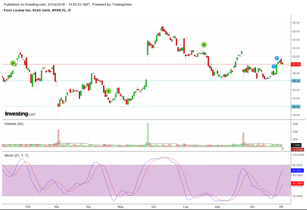Click the D dividend marker in January
The width and height of the screenshot is (307, 210).
pyautogui.click(x=13, y=63)
